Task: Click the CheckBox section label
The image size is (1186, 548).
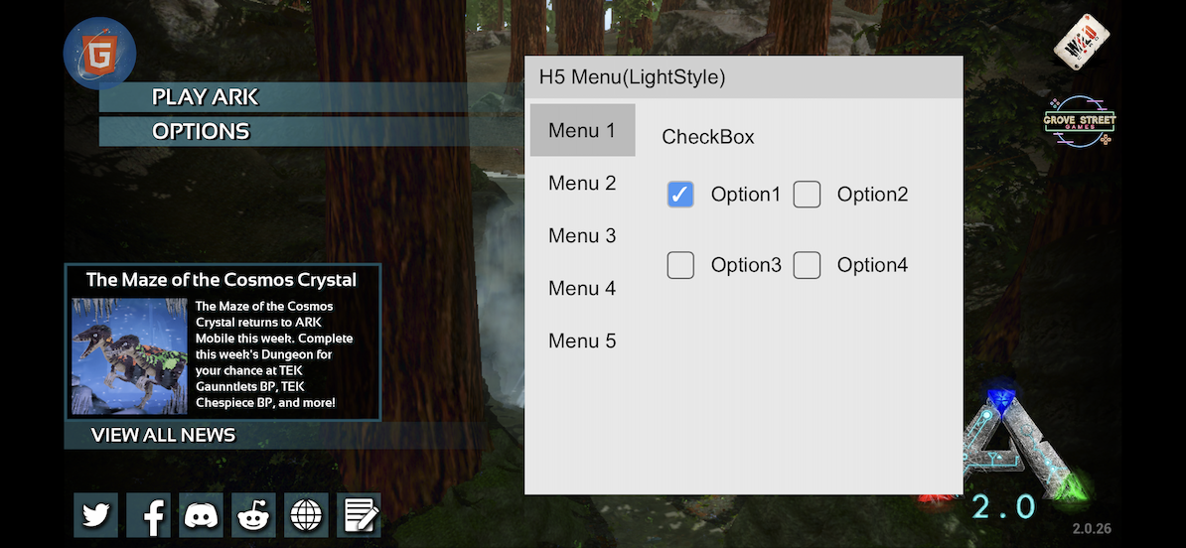Action: [x=708, y=137]
